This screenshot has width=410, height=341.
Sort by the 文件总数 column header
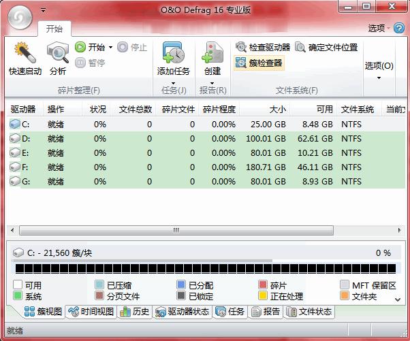[x=133, y=109]
